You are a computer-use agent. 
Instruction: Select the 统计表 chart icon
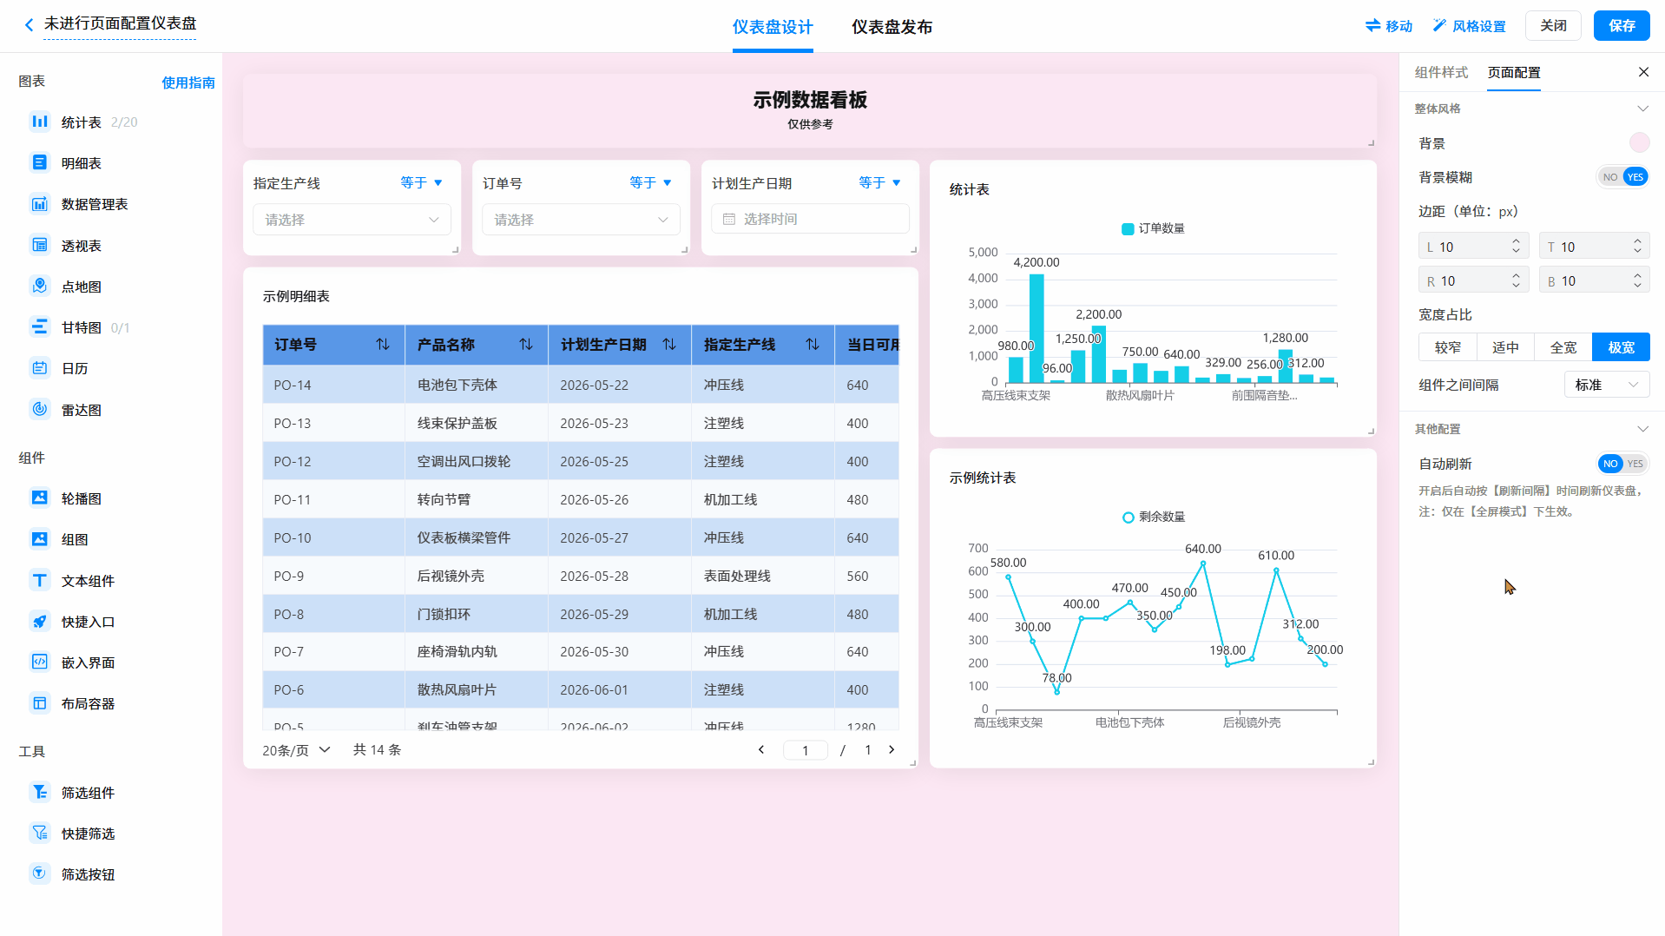pyautogui.click(x=40, y=122)
